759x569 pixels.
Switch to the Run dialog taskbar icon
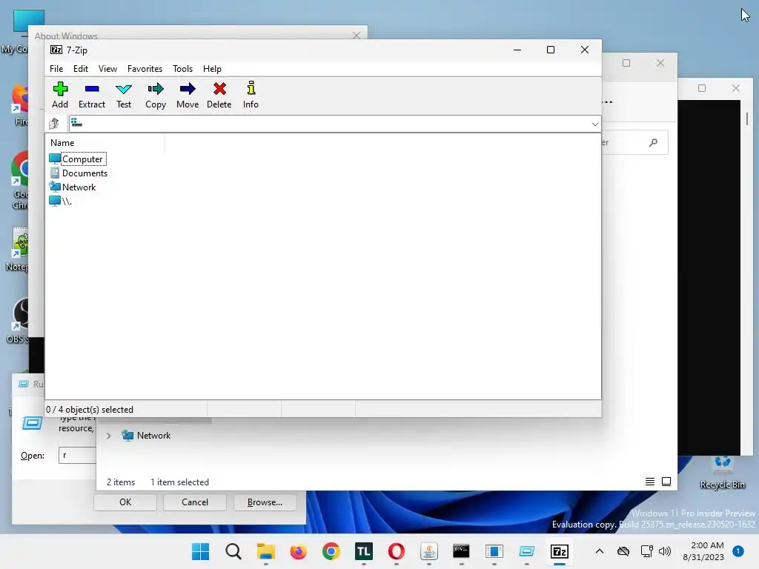(527, 551)
